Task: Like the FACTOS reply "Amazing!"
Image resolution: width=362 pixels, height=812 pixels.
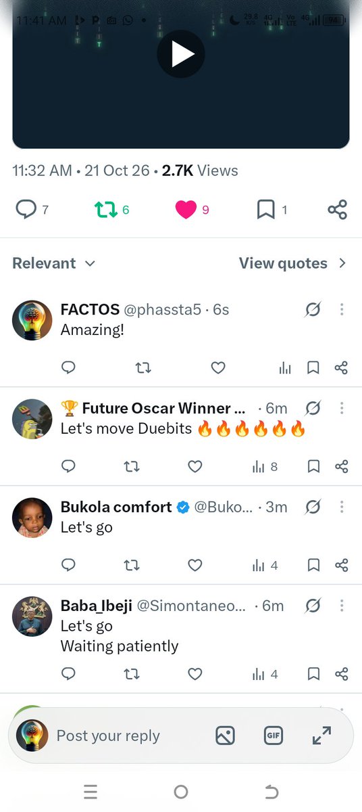Action: point(217,367)
